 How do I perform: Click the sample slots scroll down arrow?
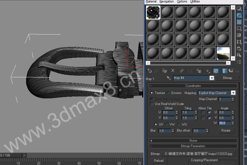pos(233,58)
